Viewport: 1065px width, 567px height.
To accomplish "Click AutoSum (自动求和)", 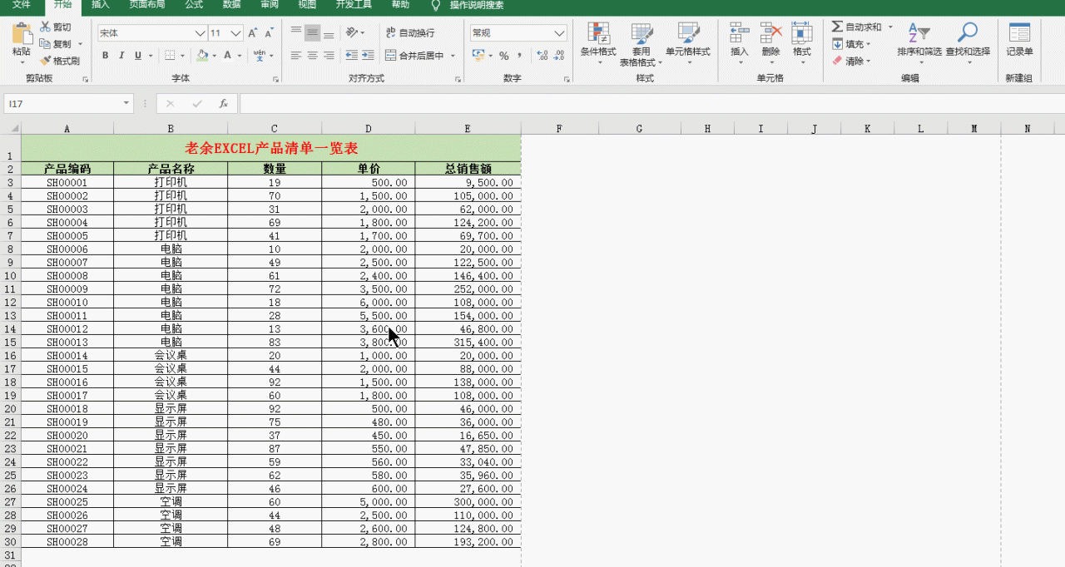I will (x=856, y=27).
